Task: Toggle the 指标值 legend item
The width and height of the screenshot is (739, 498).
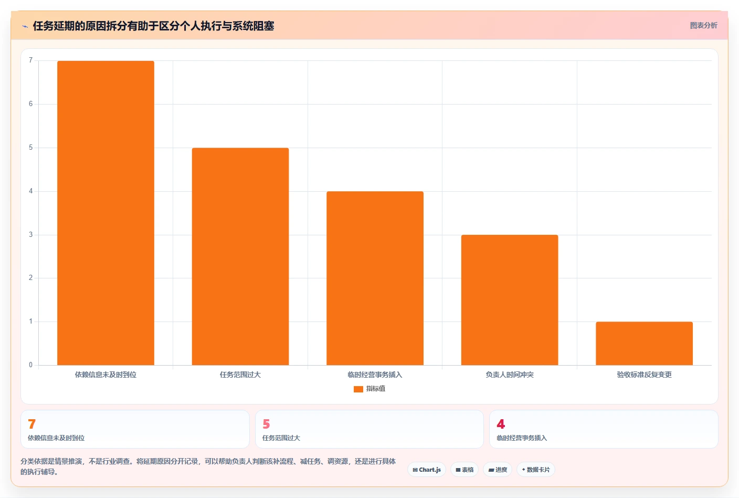Action: tap(369, 389)
